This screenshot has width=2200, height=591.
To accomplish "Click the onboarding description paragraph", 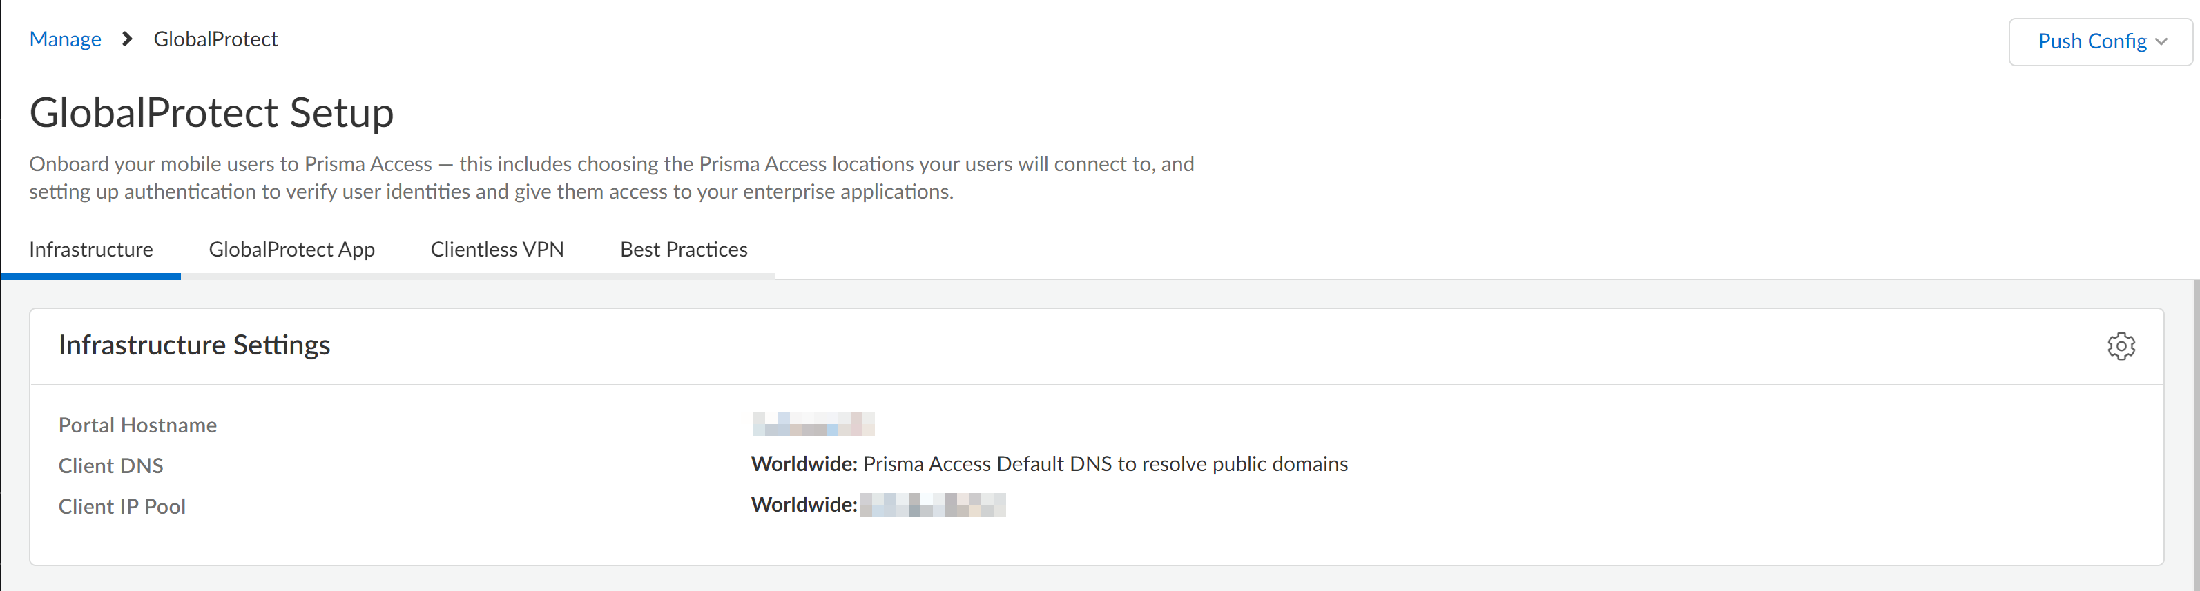I will [x=610, y=177].
